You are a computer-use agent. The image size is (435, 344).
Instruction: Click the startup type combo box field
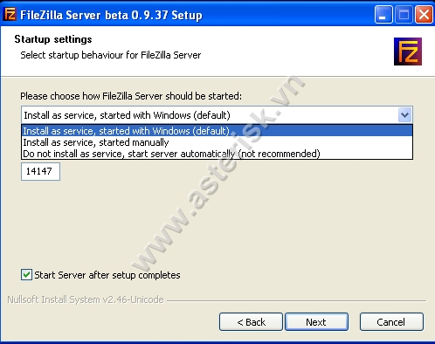pyautogui.click(x=217, y=115)
